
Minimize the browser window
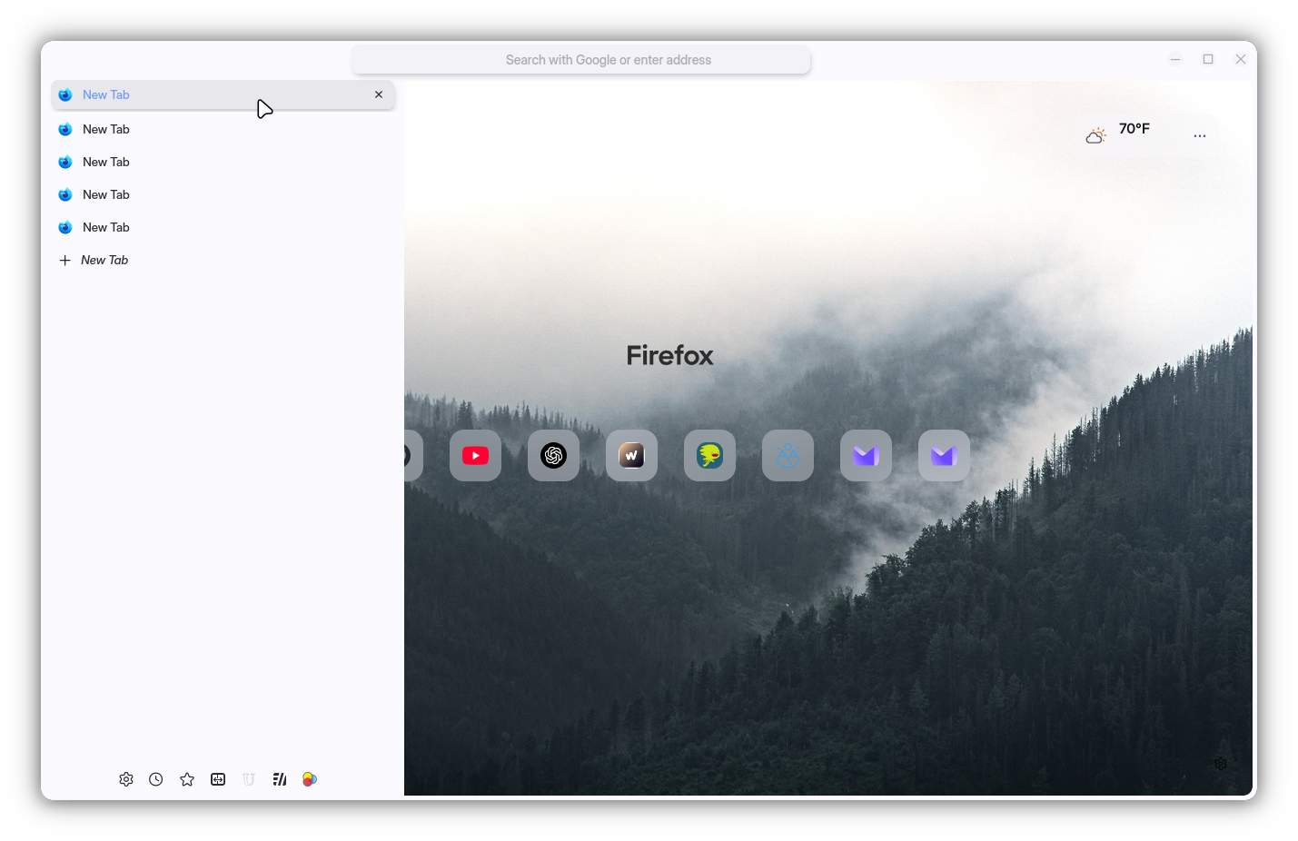point(1175,59)
